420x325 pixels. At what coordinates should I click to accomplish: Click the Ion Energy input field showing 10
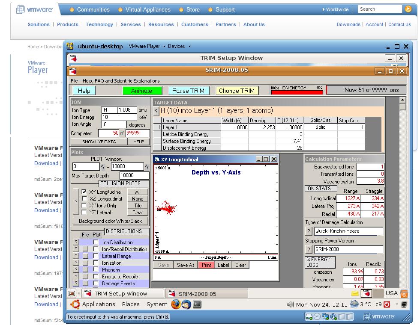pyautogui.click(x=119, y=117)
